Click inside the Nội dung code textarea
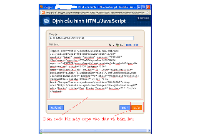 [x=95, y=73]
